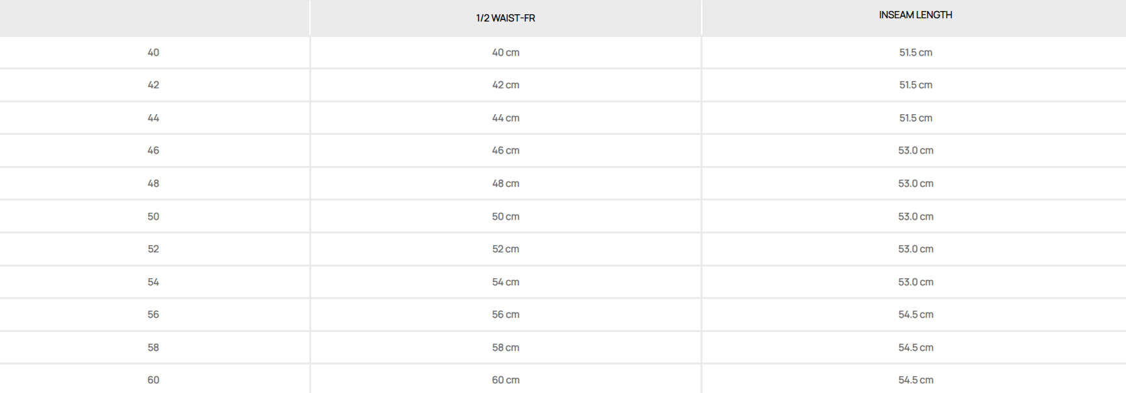1126x393 pixels.
Task: Select the 60 cm waist cell
Action: pos(505,380)
